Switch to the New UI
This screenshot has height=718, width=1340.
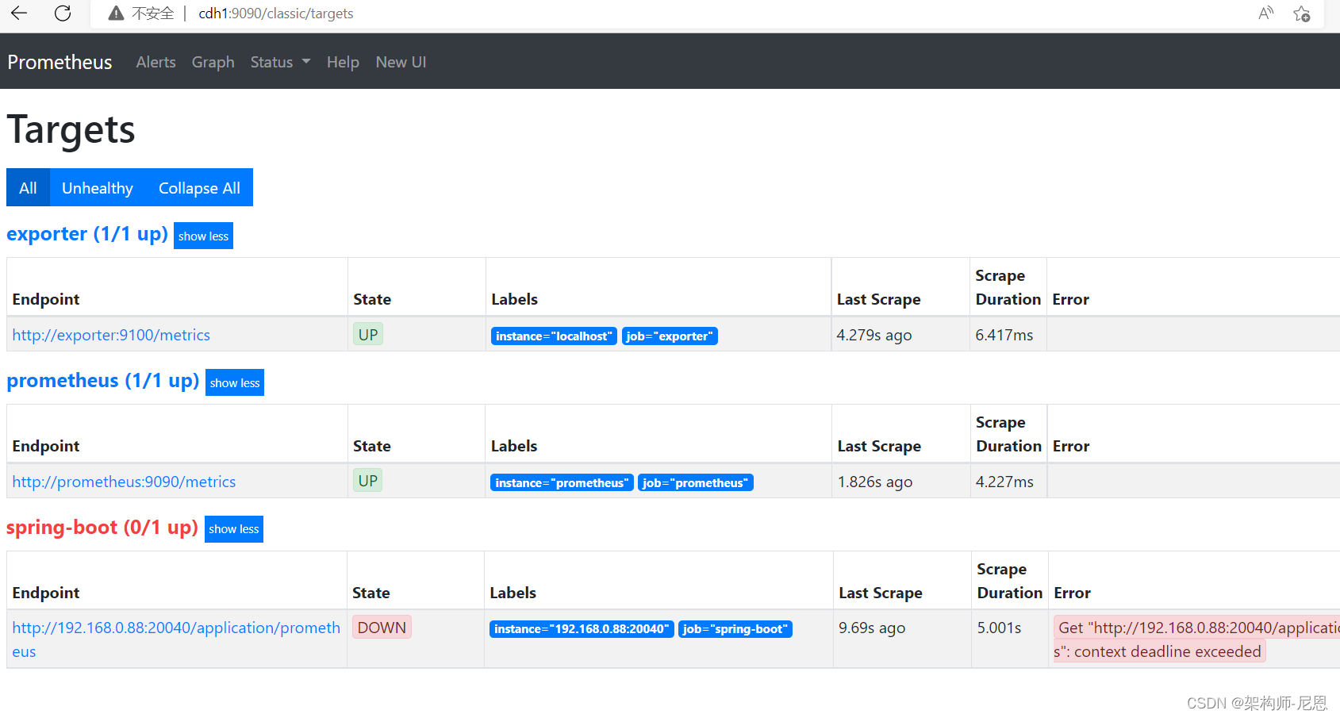point(401,62)
